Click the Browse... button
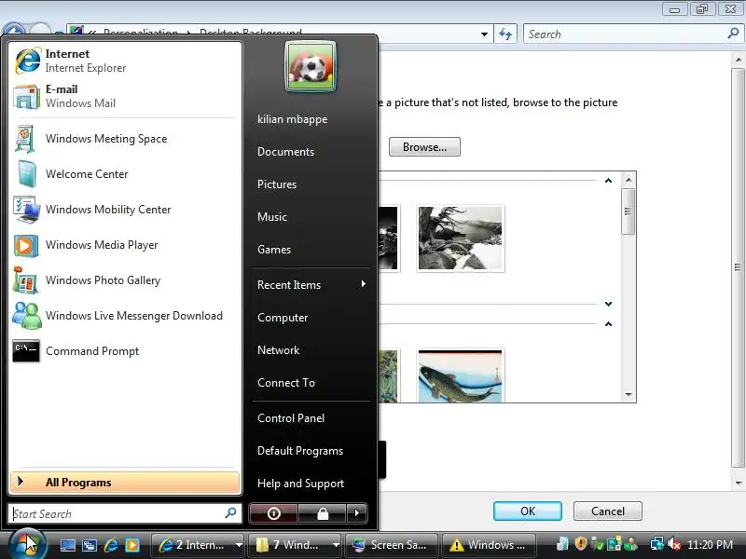 pyautogui.click(x=424, y=147)
